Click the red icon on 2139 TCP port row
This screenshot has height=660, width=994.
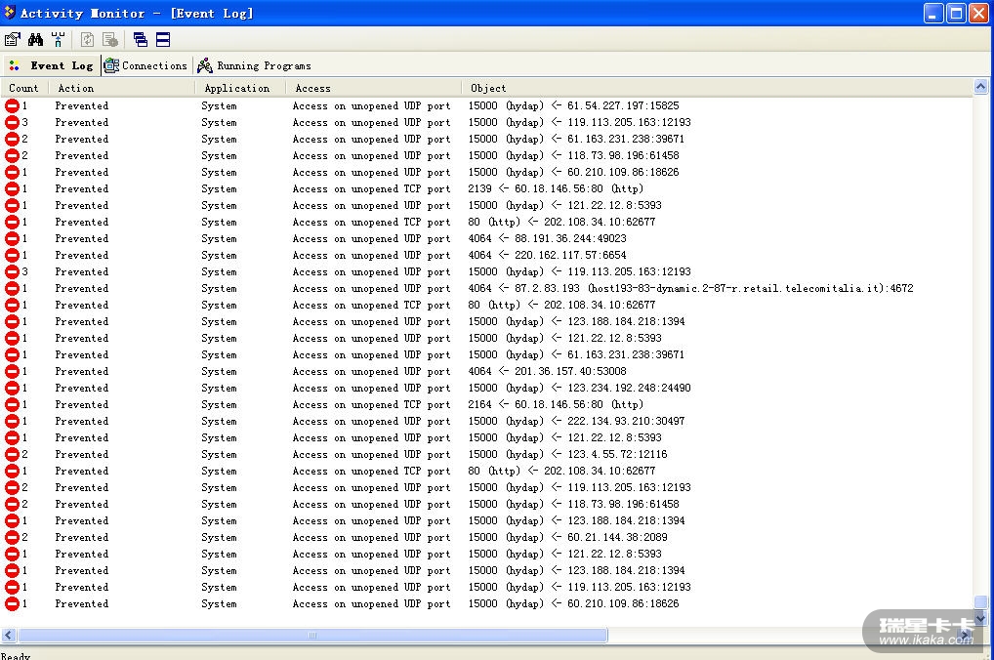(12, 189)
